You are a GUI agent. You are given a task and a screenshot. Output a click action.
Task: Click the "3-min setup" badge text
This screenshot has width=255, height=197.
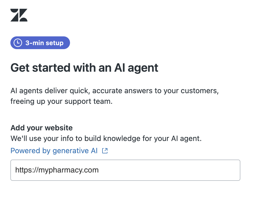(x=44, y=43)
